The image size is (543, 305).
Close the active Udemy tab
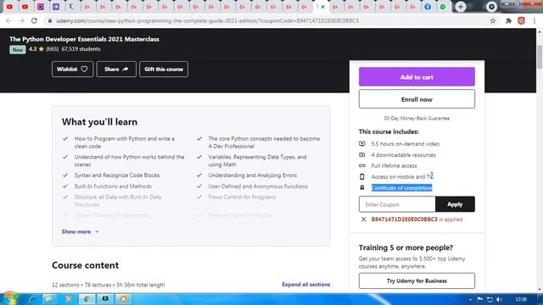click(x=322, y=7)
